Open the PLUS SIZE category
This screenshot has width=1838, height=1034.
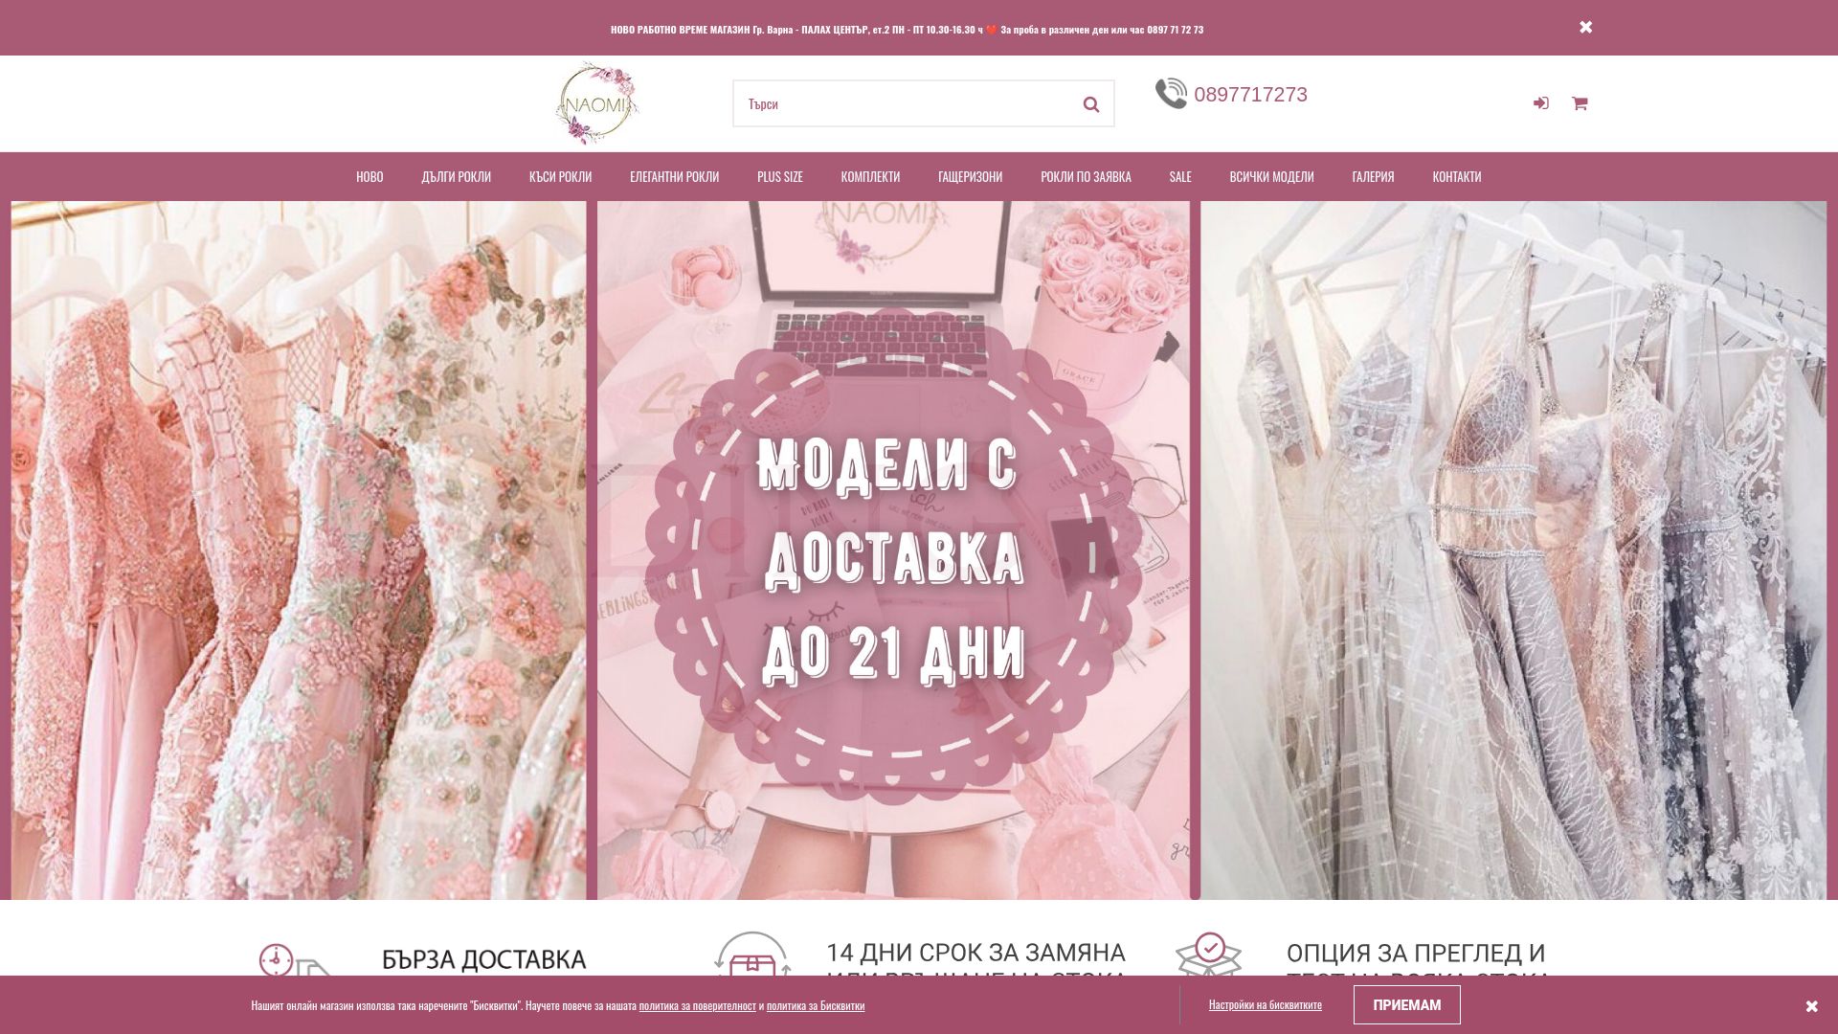[779, 176]
